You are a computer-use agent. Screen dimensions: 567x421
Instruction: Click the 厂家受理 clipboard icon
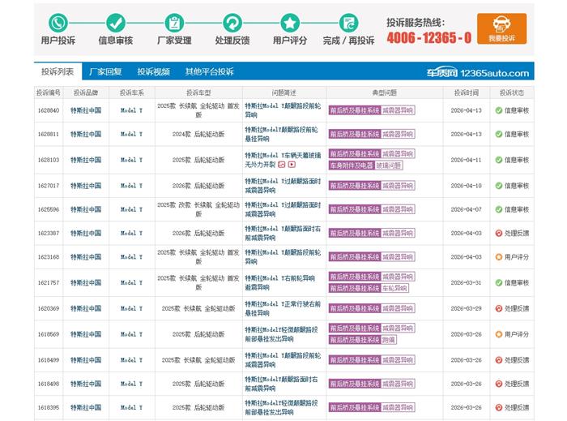(x=174, y=23)
